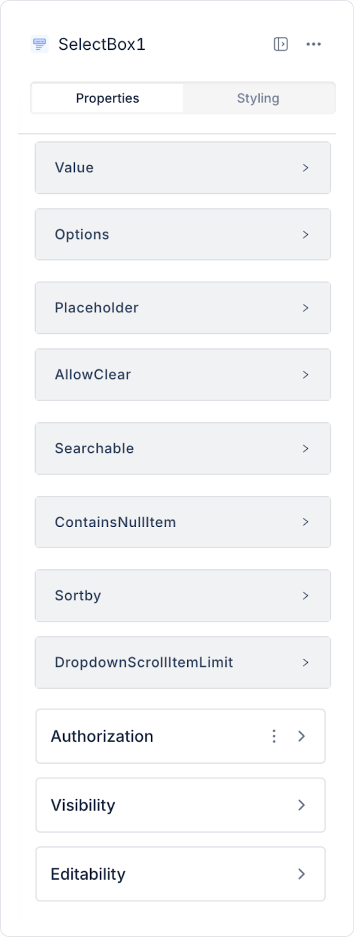Collapse the side panel icon
354x937 pixels.
tap(281, 44)
